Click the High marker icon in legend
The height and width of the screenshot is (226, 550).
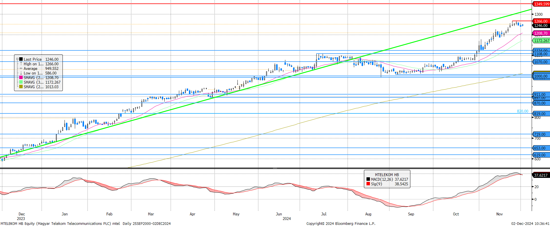point(21,64)
